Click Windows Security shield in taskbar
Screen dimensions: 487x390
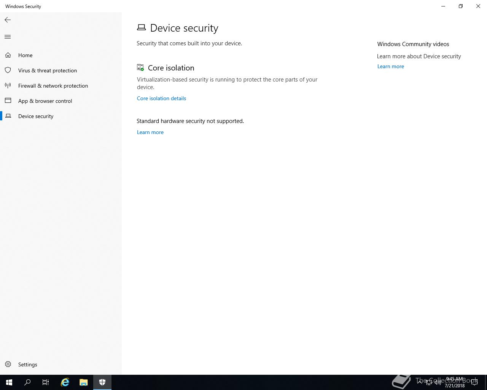pos(102,382)
